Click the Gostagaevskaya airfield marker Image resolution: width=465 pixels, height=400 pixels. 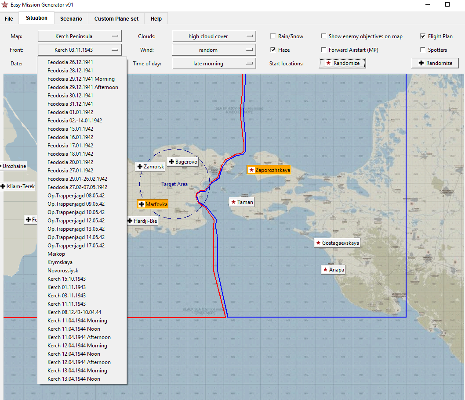337,243
